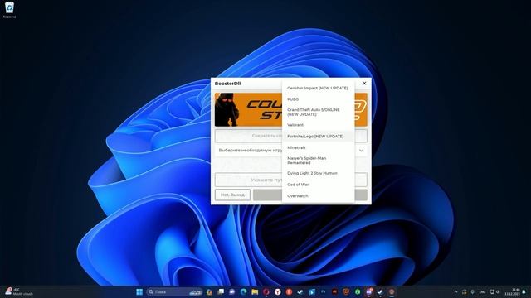This screenshot has height=298, width=531.
Task: Open the Opera browser taskbar icon
Action: point(266,291)
